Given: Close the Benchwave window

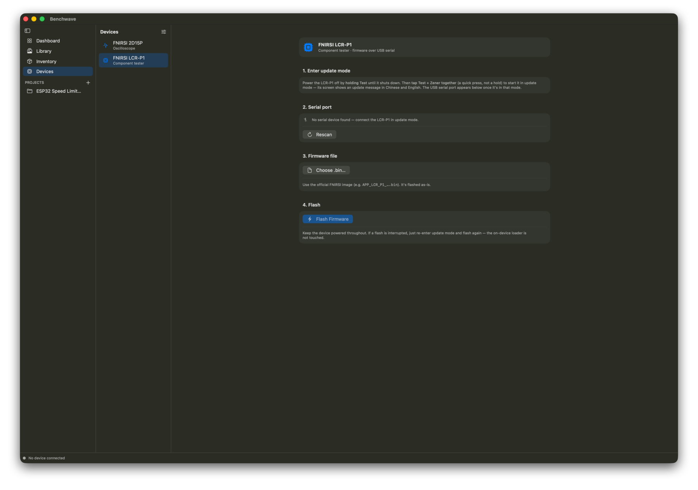Looking at the screenshot, I should (26, 19).
